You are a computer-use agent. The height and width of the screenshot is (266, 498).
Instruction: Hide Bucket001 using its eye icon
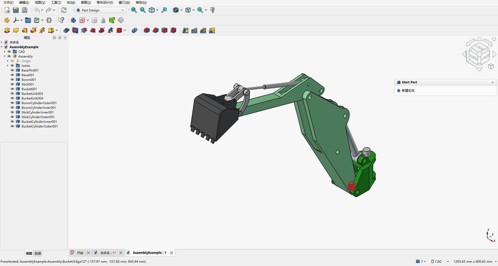[x=12, y=89]
